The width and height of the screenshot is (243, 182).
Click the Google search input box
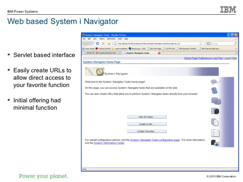[x=223, y=44]
